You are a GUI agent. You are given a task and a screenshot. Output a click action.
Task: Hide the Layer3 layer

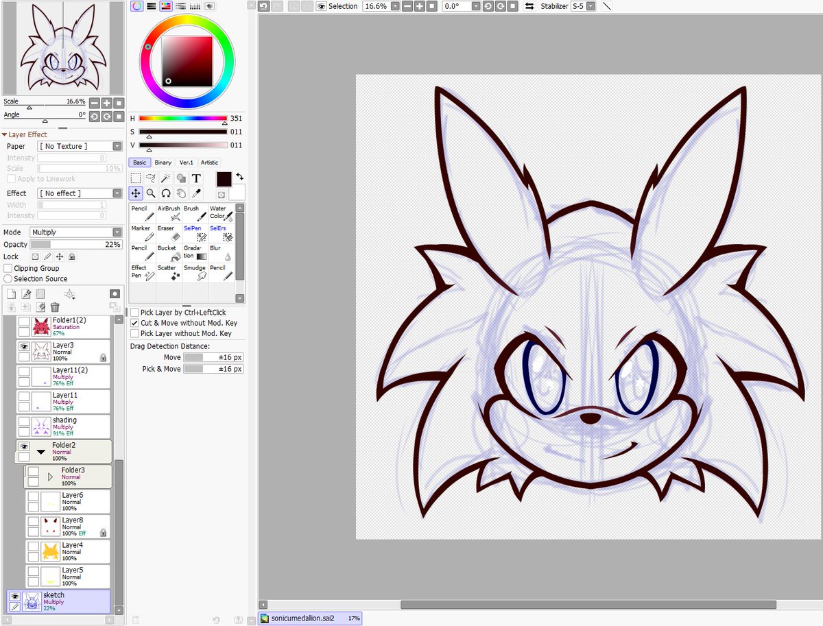pos(24,347)
